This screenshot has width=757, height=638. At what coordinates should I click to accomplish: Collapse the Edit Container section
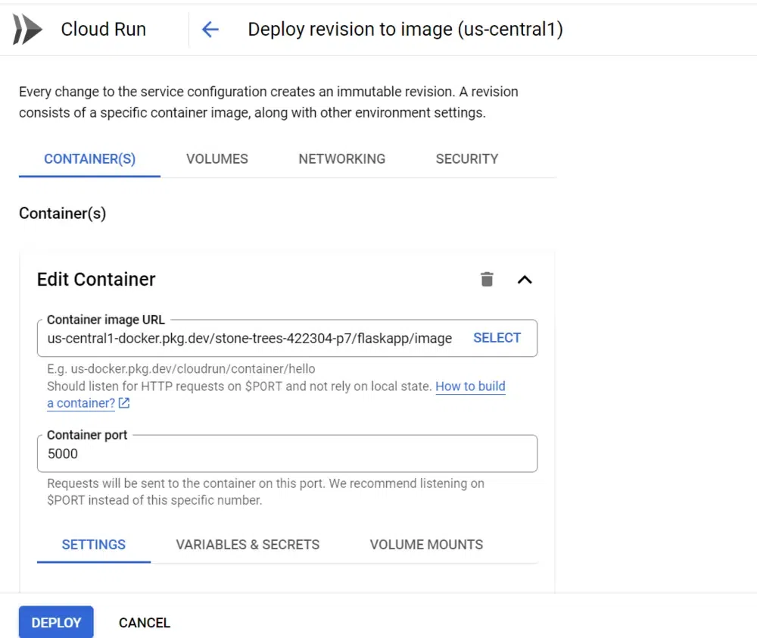click(x=525, y=279)
